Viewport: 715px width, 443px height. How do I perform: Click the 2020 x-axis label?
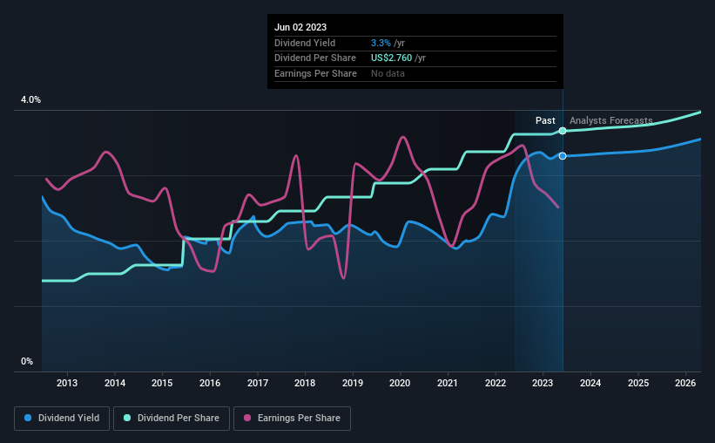[x=400, y=383]
